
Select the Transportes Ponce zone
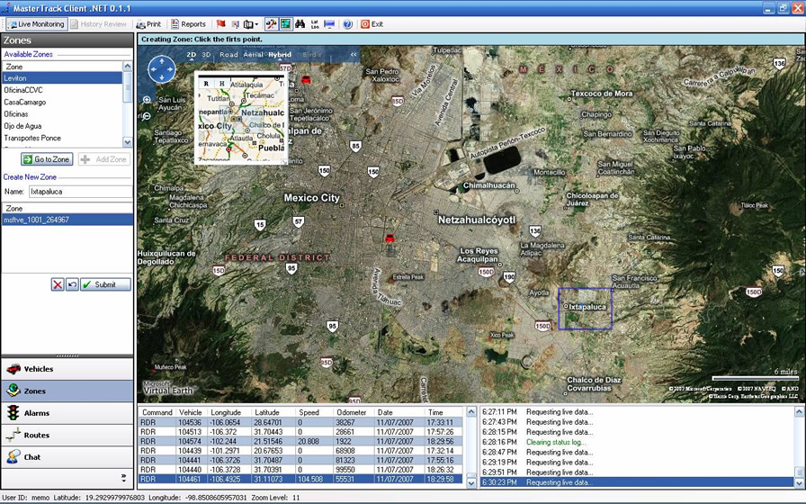[62, 138]
